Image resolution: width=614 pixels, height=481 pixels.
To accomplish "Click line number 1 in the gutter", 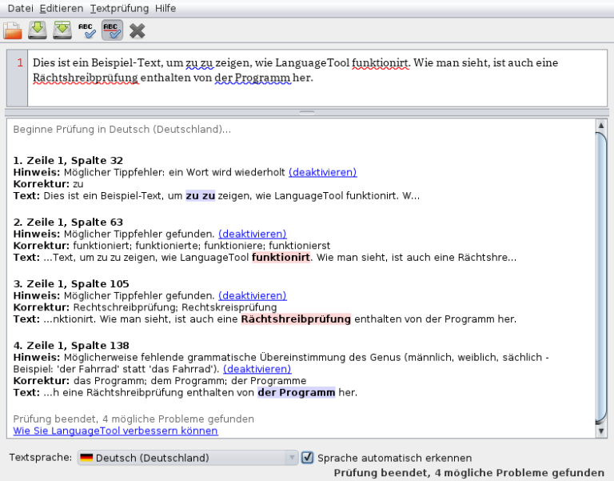I will (20, 62).
